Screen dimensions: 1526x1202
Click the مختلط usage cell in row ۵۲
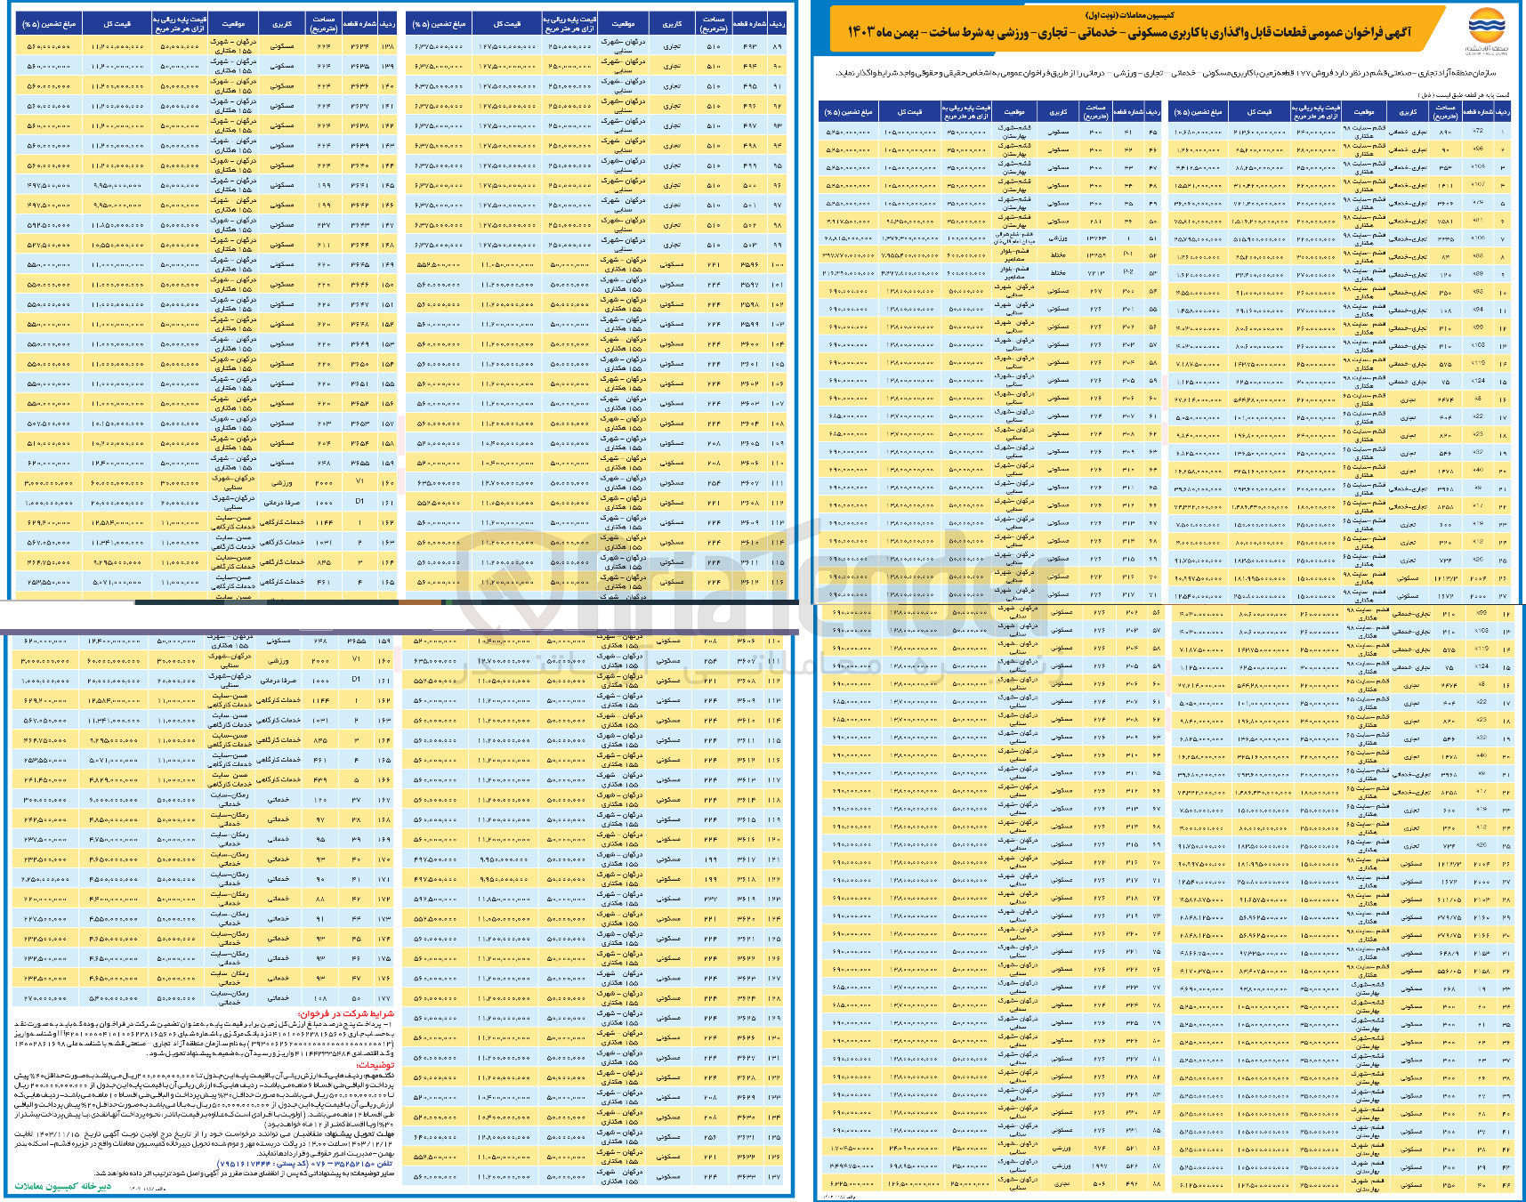(1058, 256)
